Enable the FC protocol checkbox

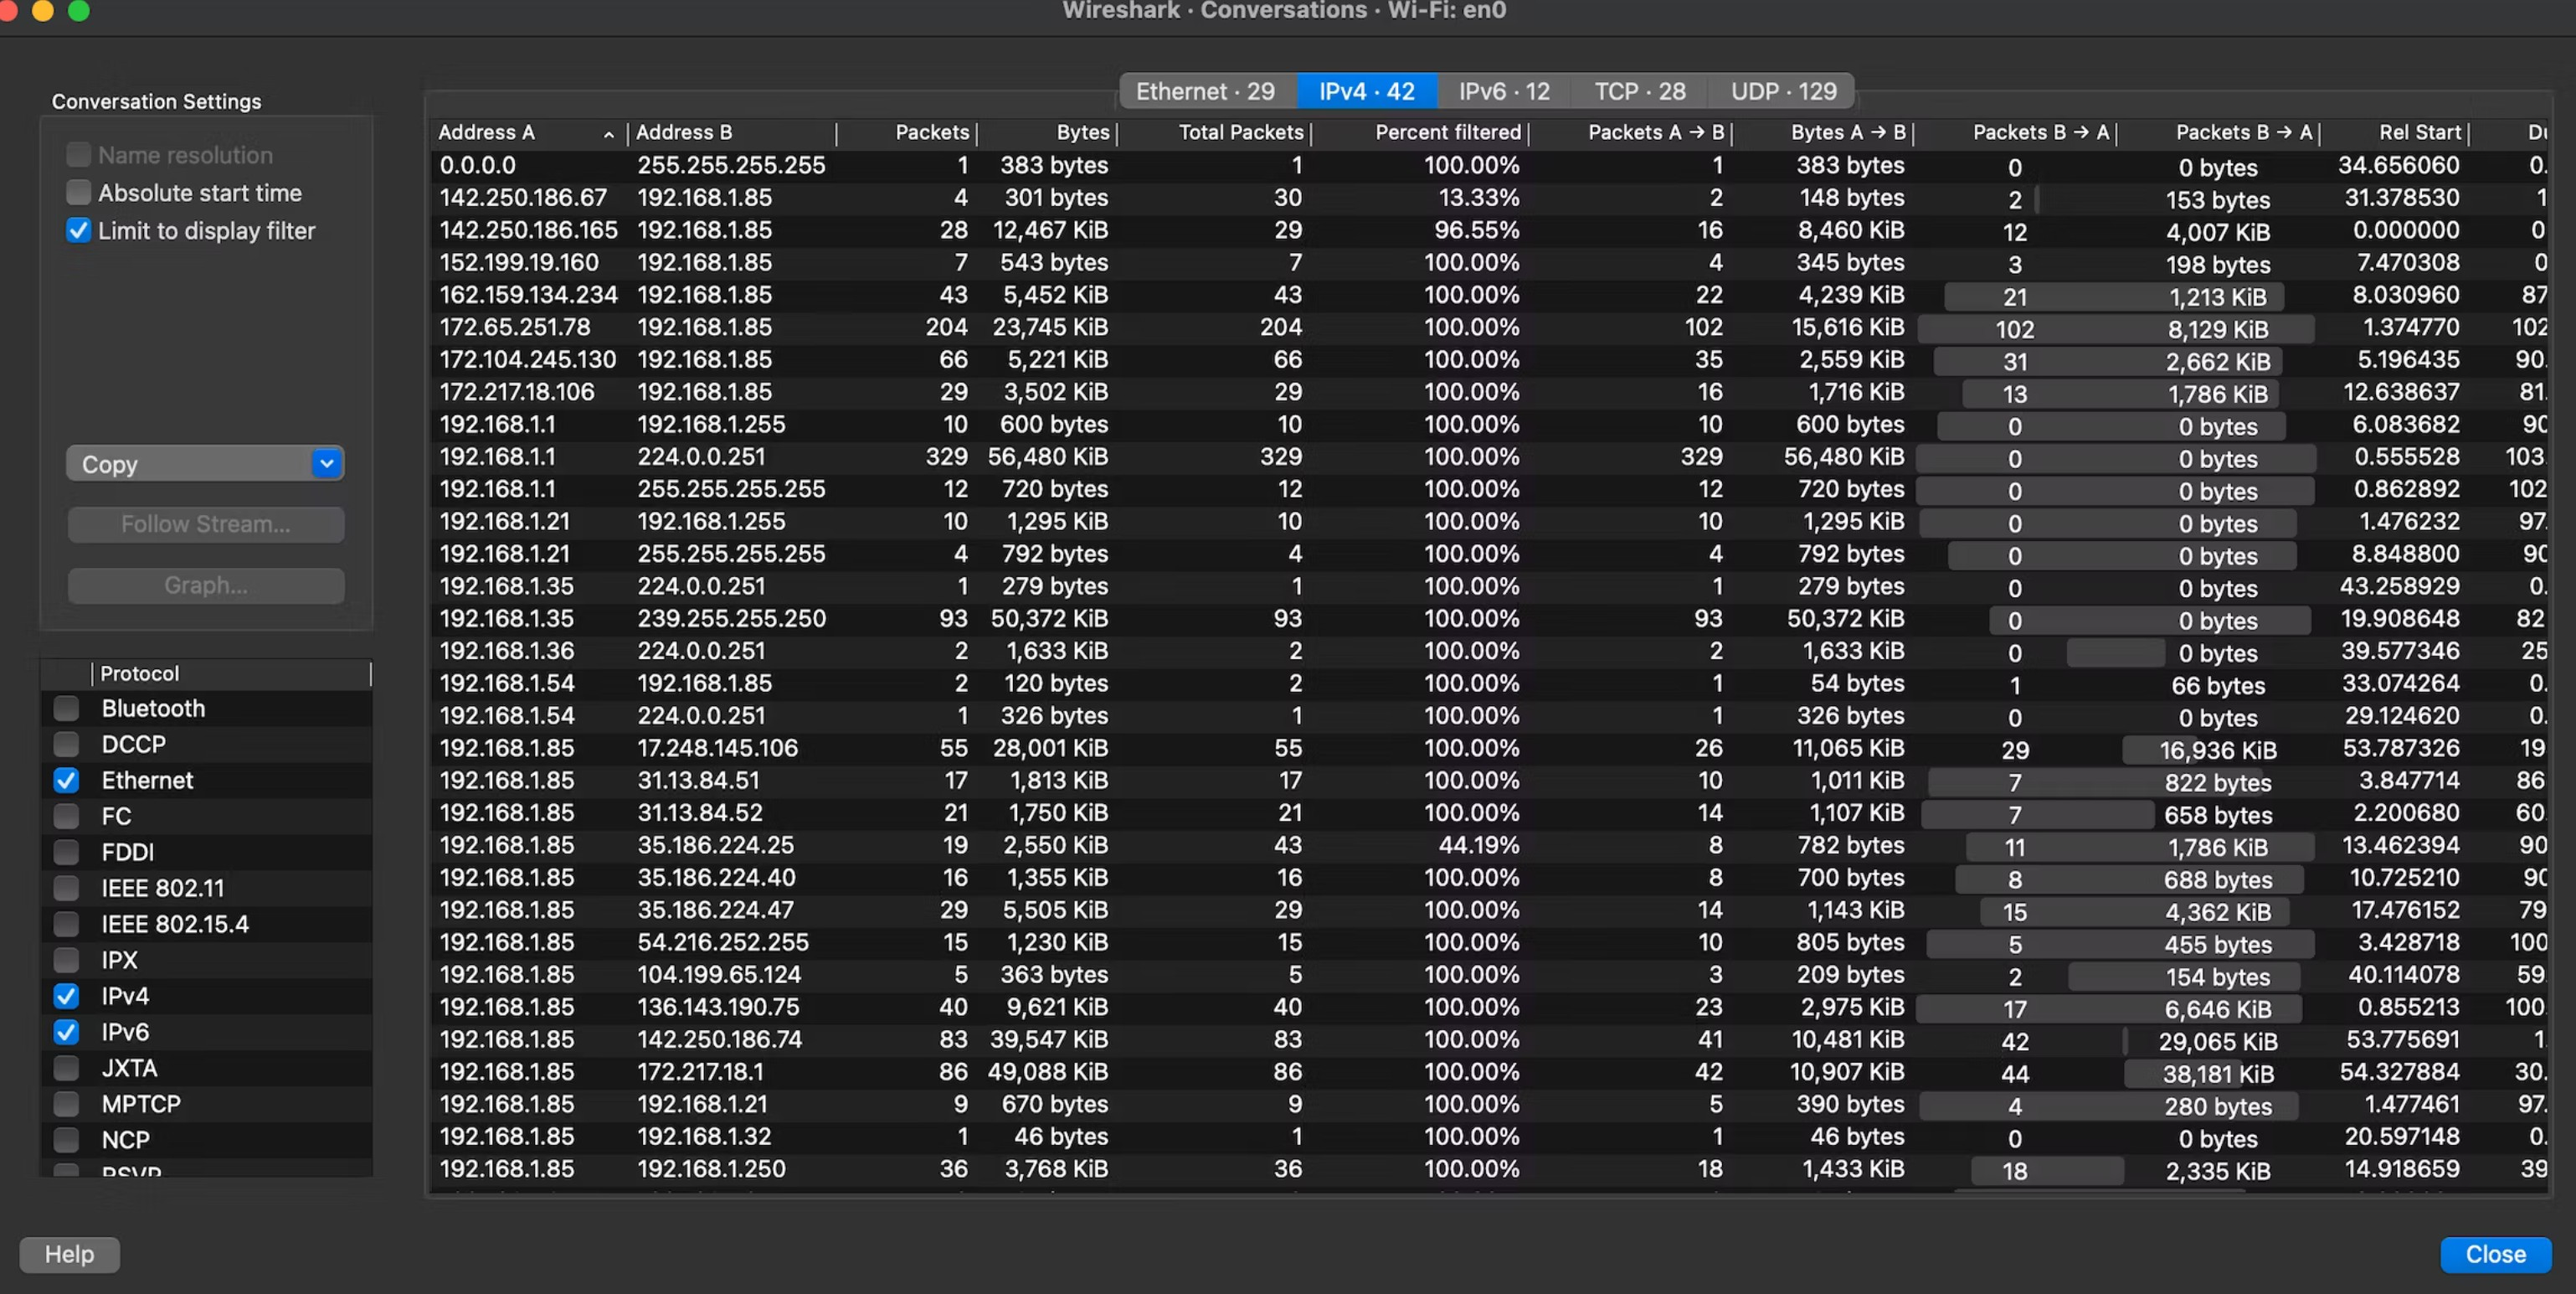66,817
